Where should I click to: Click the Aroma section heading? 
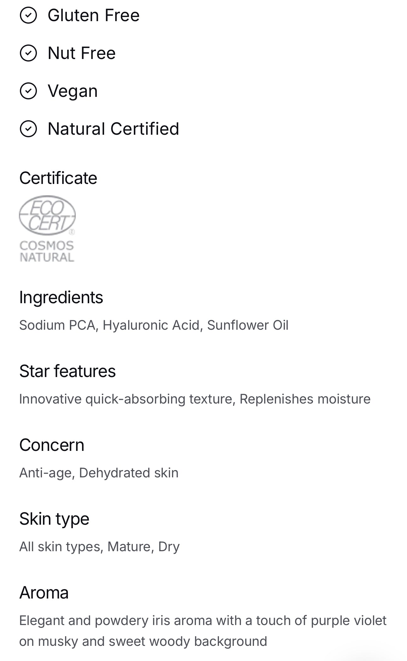[x=44, y=593]
